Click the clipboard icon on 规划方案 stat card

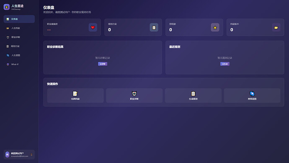point(154,27)
